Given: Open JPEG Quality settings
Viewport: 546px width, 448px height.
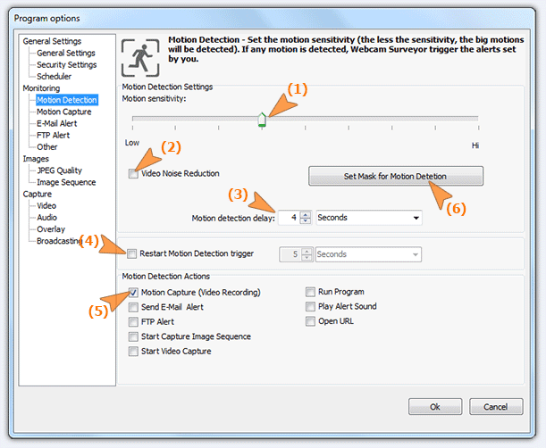Looking at the screenshot, I should click(59, 170).
